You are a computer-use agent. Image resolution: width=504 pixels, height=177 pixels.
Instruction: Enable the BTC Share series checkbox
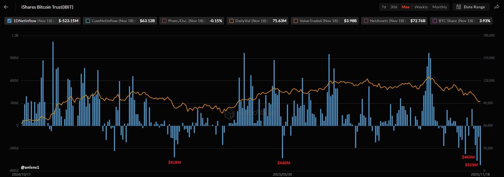click(435, 20)
